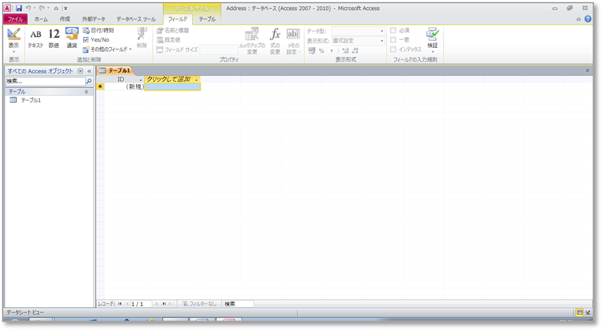The image size is (602, 330).
Task: Open the すべての Access オブジェクト pane menu
Action: (80, 71)
